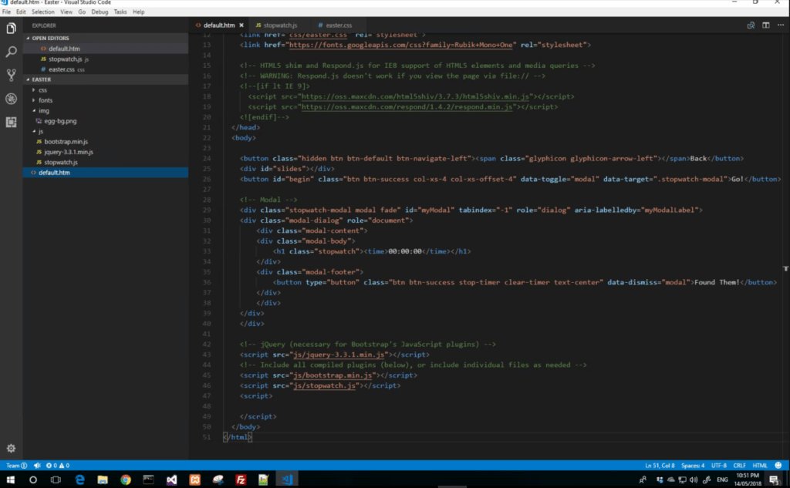Open XAMPP from taskbar
The image size is (790, 488).
(x=194, y=480)
